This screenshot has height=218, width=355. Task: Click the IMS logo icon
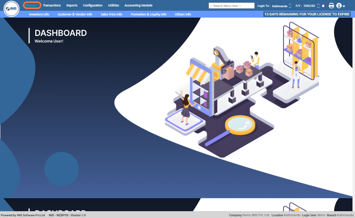pos(11,9)
